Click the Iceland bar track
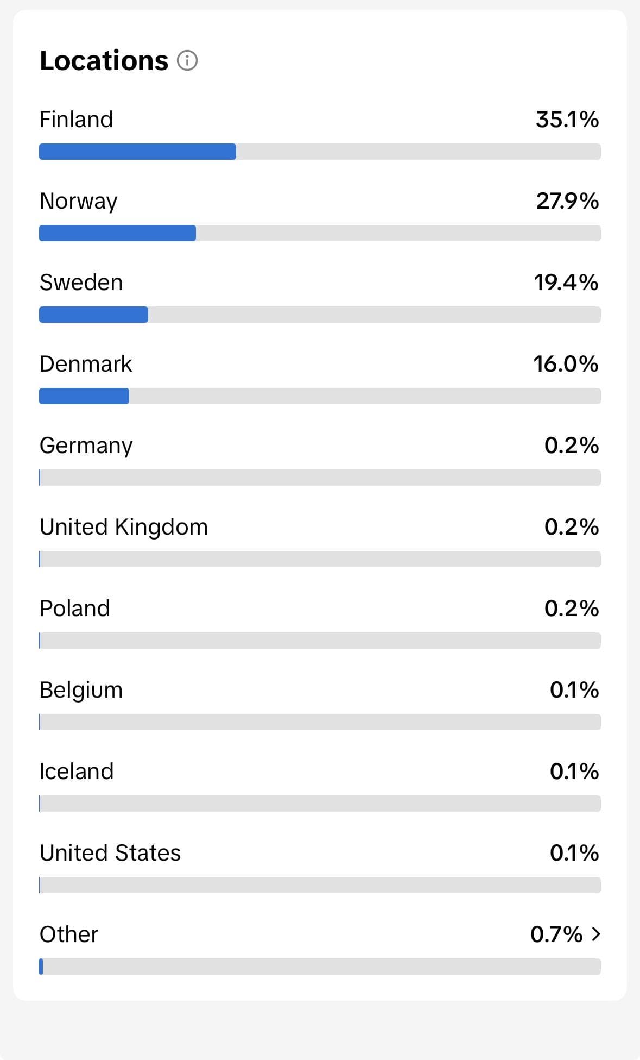Image resolution: width=640 pixels, height=1060 pixels. [x=320, y=804]
